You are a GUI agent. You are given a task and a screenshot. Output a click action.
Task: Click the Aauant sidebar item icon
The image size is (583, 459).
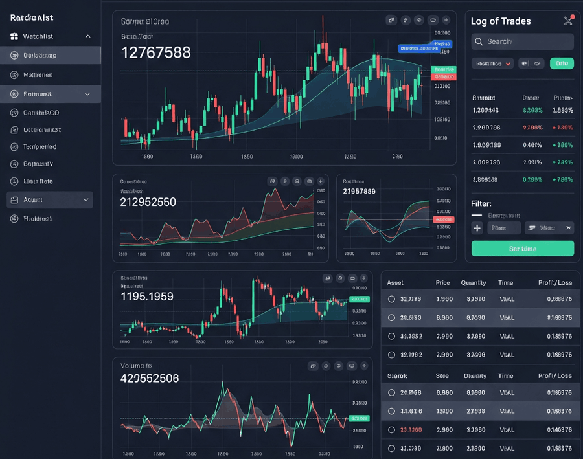(14, 200)
